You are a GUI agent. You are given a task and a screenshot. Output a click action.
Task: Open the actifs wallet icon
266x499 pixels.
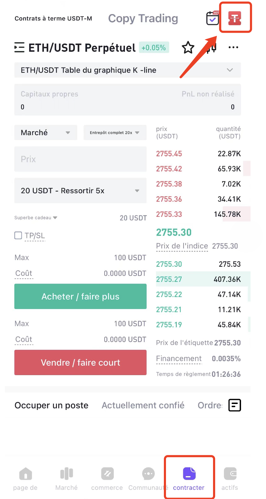(x=230, y=474)
